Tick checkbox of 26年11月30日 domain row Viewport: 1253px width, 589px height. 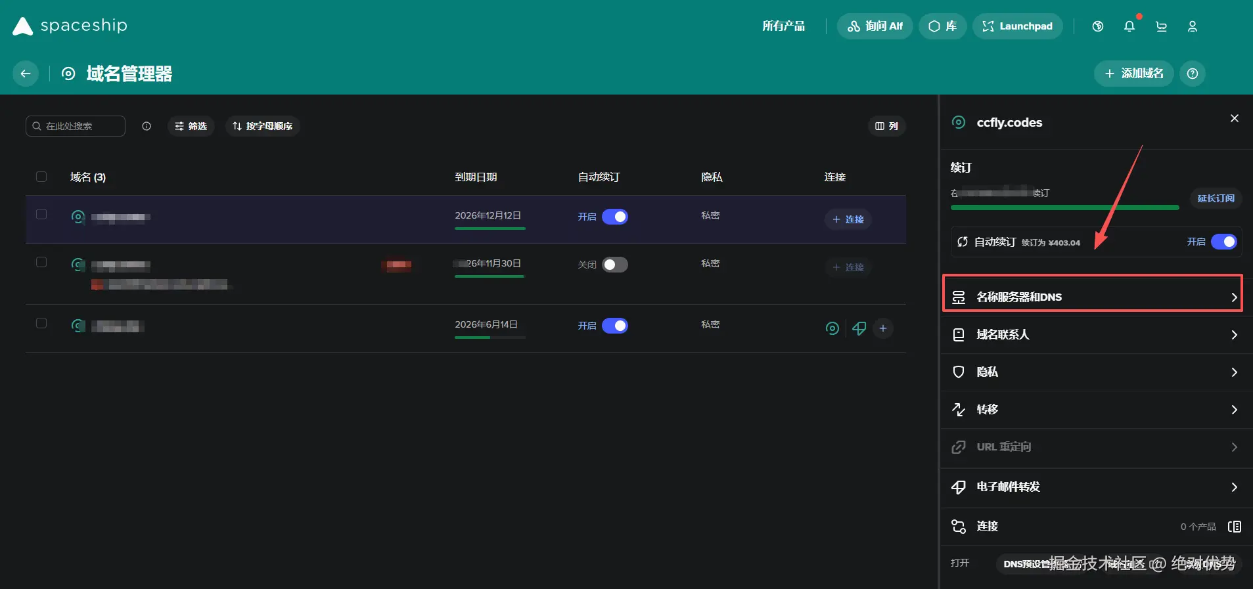(41, 262)
